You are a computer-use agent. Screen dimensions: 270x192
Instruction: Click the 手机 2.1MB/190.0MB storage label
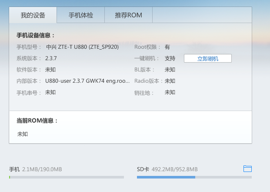[x=36, y=169]
